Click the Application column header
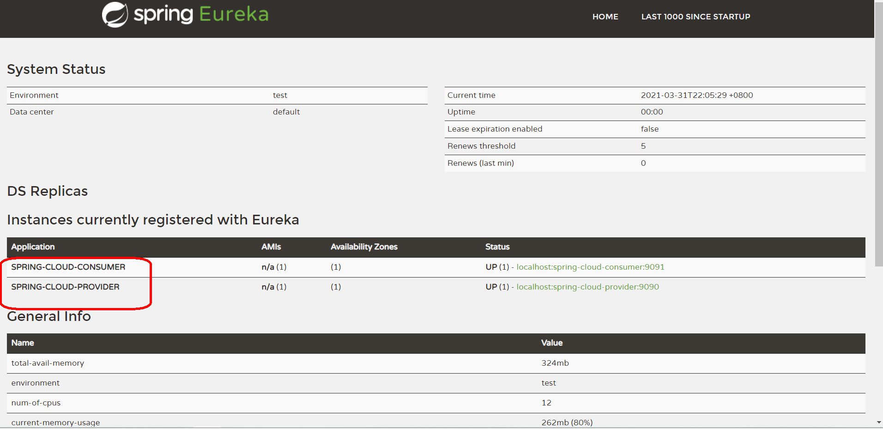883x429 pixels. pos(33,247)
